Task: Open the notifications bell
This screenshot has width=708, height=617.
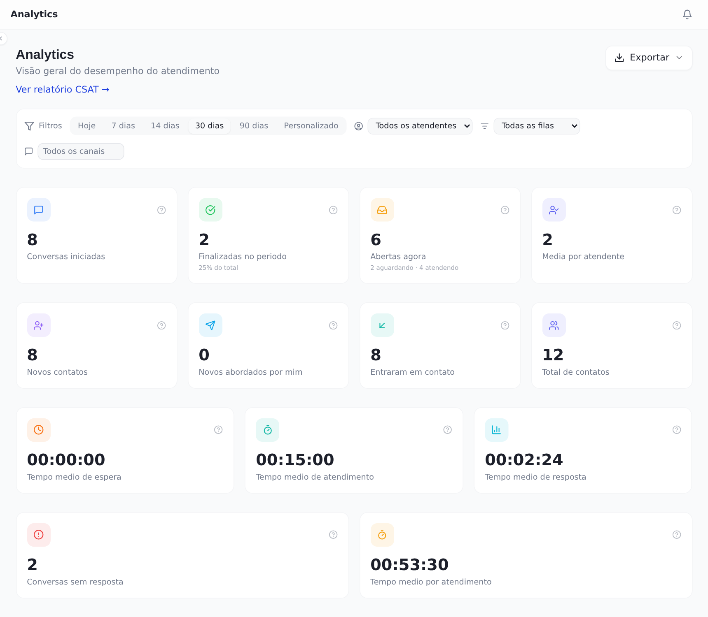Action: pos(687,14)
